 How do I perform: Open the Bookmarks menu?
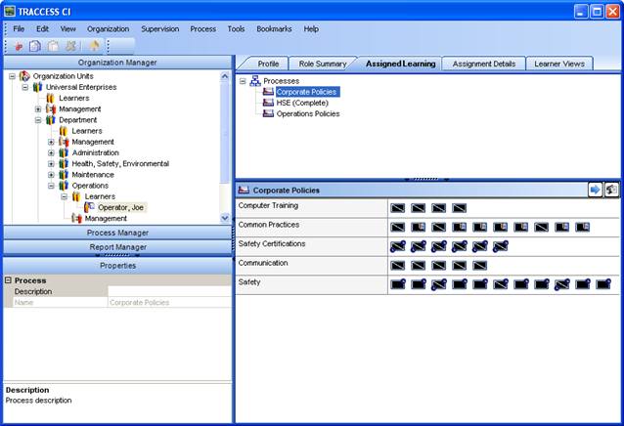(x=274, y=29)
